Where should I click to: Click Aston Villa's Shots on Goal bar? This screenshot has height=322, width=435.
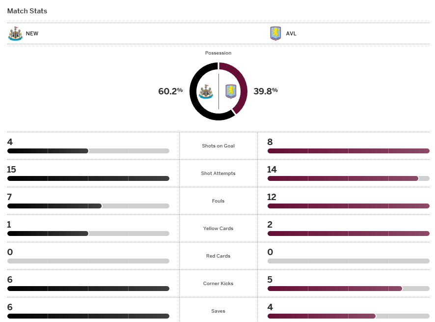[348, 151]
